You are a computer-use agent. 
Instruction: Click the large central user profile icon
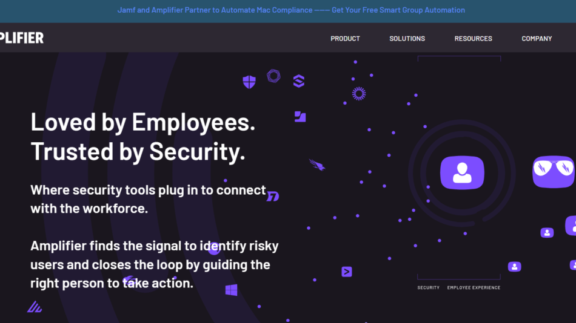click(462, 171)
